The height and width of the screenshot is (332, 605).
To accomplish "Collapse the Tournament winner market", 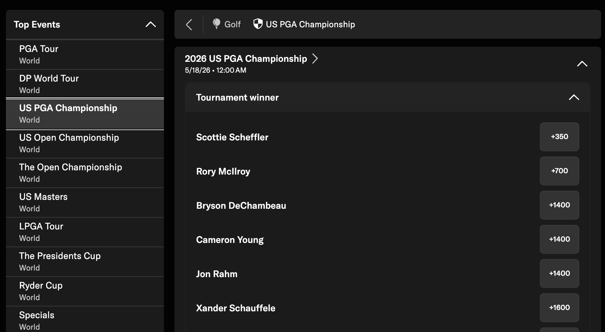I will click(574, 97).
